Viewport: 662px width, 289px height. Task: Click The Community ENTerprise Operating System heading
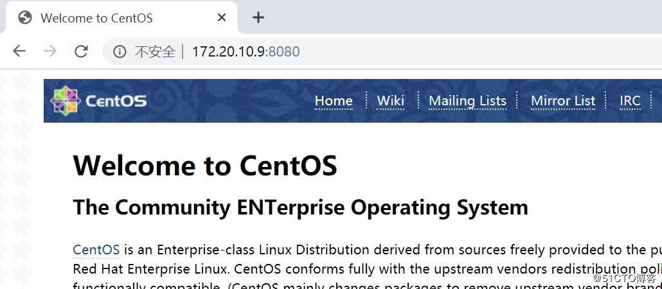pyautogui.click(x=301, y=207)
